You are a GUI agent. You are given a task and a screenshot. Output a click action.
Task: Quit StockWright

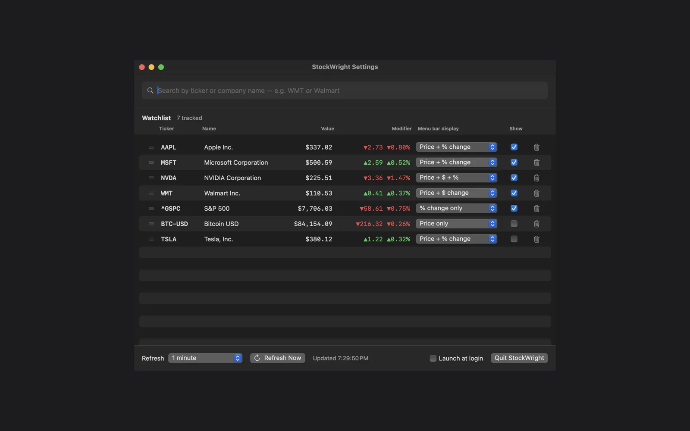click(519, 358)
